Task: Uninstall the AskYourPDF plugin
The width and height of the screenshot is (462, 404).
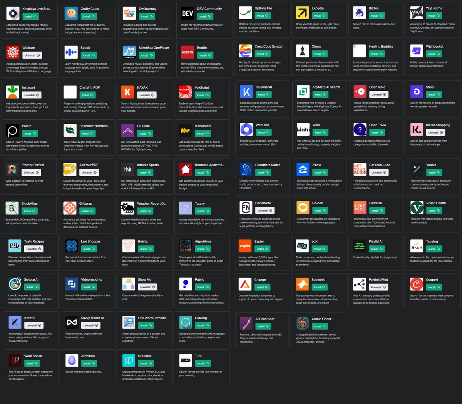Action: click(x=89, y=172)
